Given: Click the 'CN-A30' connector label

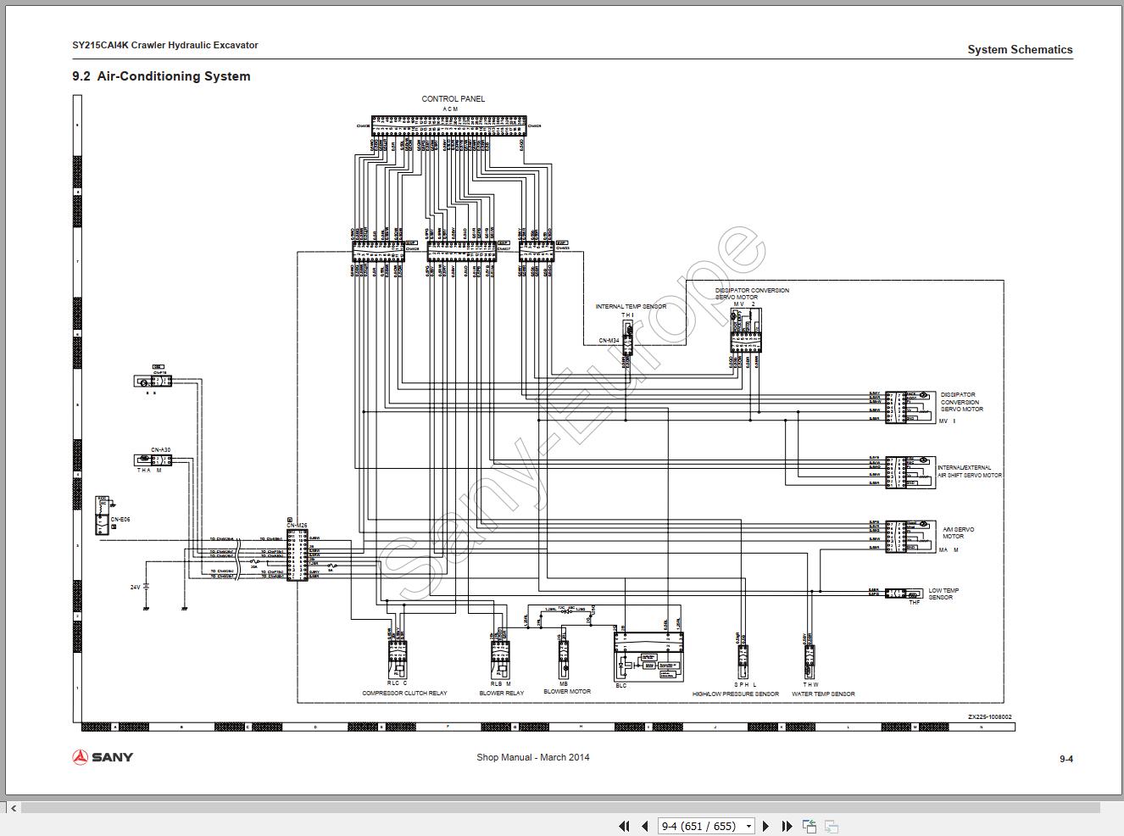Looking at the screenshot, I should [x=160, y=450].
